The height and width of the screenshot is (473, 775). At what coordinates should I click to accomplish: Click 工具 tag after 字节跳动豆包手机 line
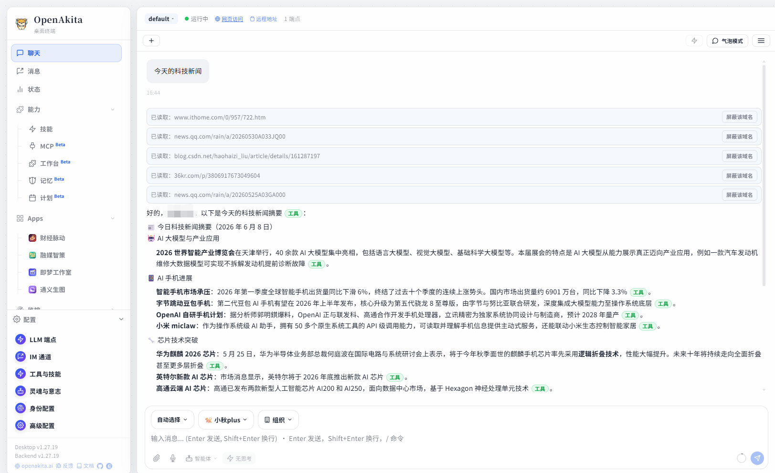(x=663, y=304)
